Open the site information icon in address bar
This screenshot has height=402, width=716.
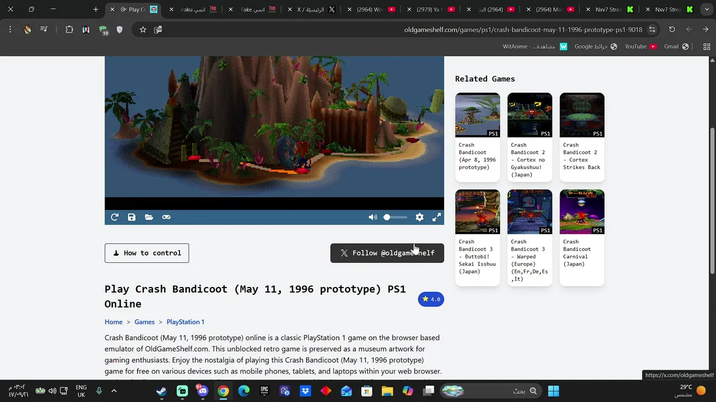[652, 30]
